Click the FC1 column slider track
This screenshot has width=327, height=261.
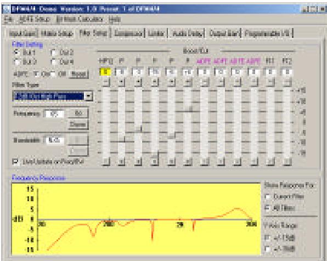270,122
